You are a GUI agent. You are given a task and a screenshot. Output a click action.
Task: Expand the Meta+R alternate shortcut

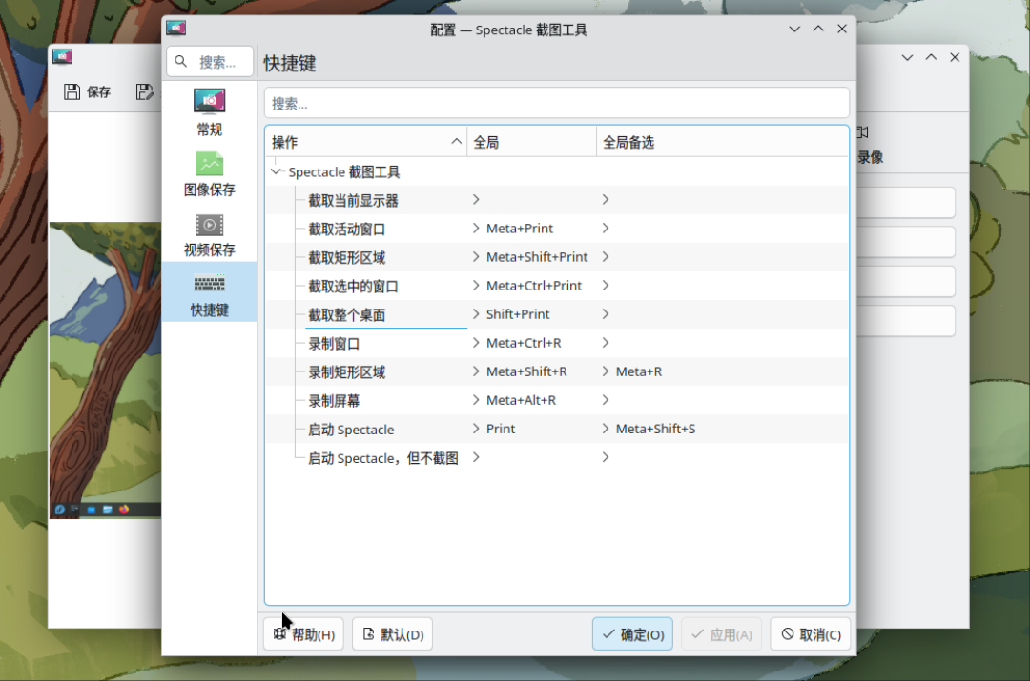coord(606,371)
